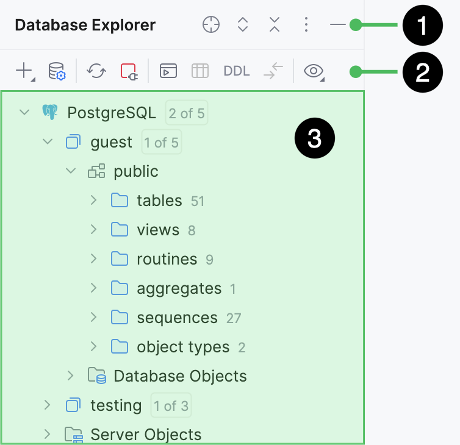The width and height of the screenshot is (460, 445).
Task: Click the red Disconnect icon
Action: (x=129, y=71)
